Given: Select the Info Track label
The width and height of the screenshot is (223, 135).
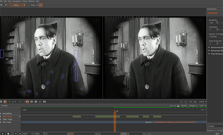Looking at the screenshot, I should pyautogui.click(x=7, y=122).
